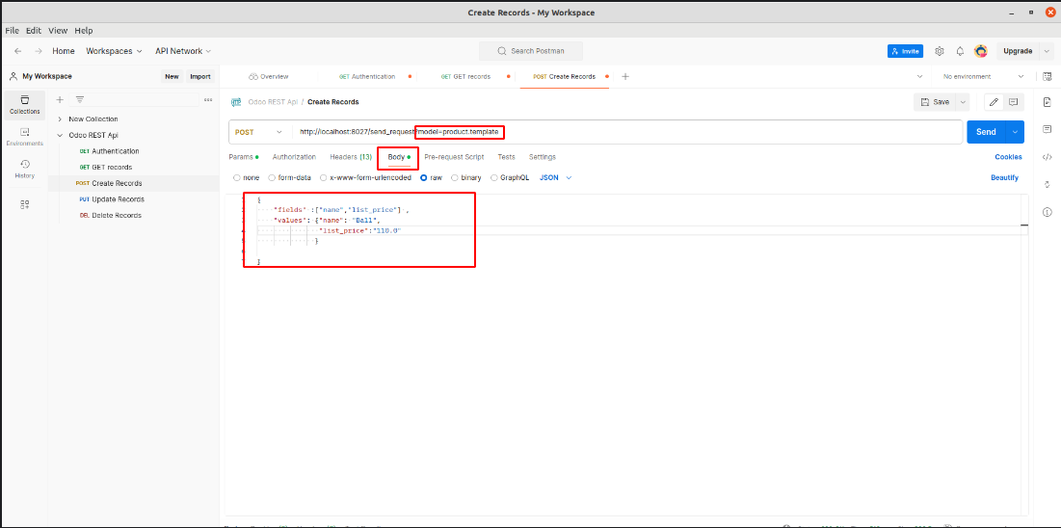Open the Upgrade options arrow
The height and width of the screenshot is (528, 1061).
[1046, 51]
